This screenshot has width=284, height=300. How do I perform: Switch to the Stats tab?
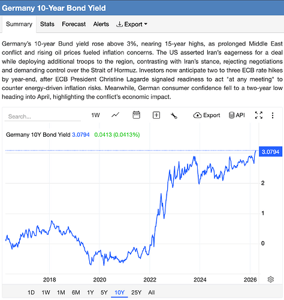(47, 24)
